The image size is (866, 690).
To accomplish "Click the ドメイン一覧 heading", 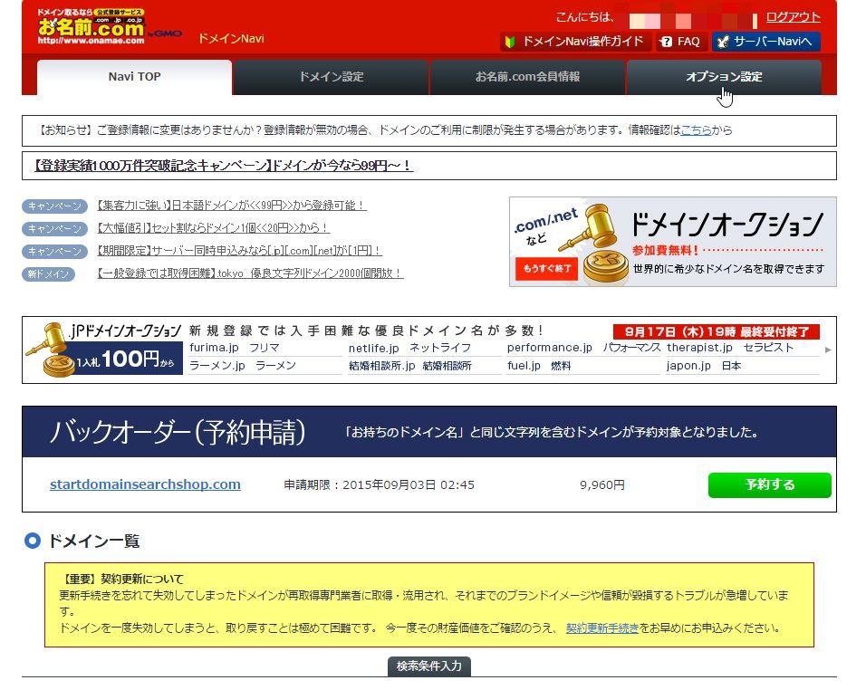I will point(94,541).
